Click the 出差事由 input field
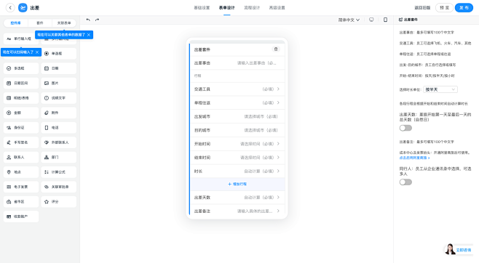The height and width of the screenshot is (263, 479). (237, 63)
